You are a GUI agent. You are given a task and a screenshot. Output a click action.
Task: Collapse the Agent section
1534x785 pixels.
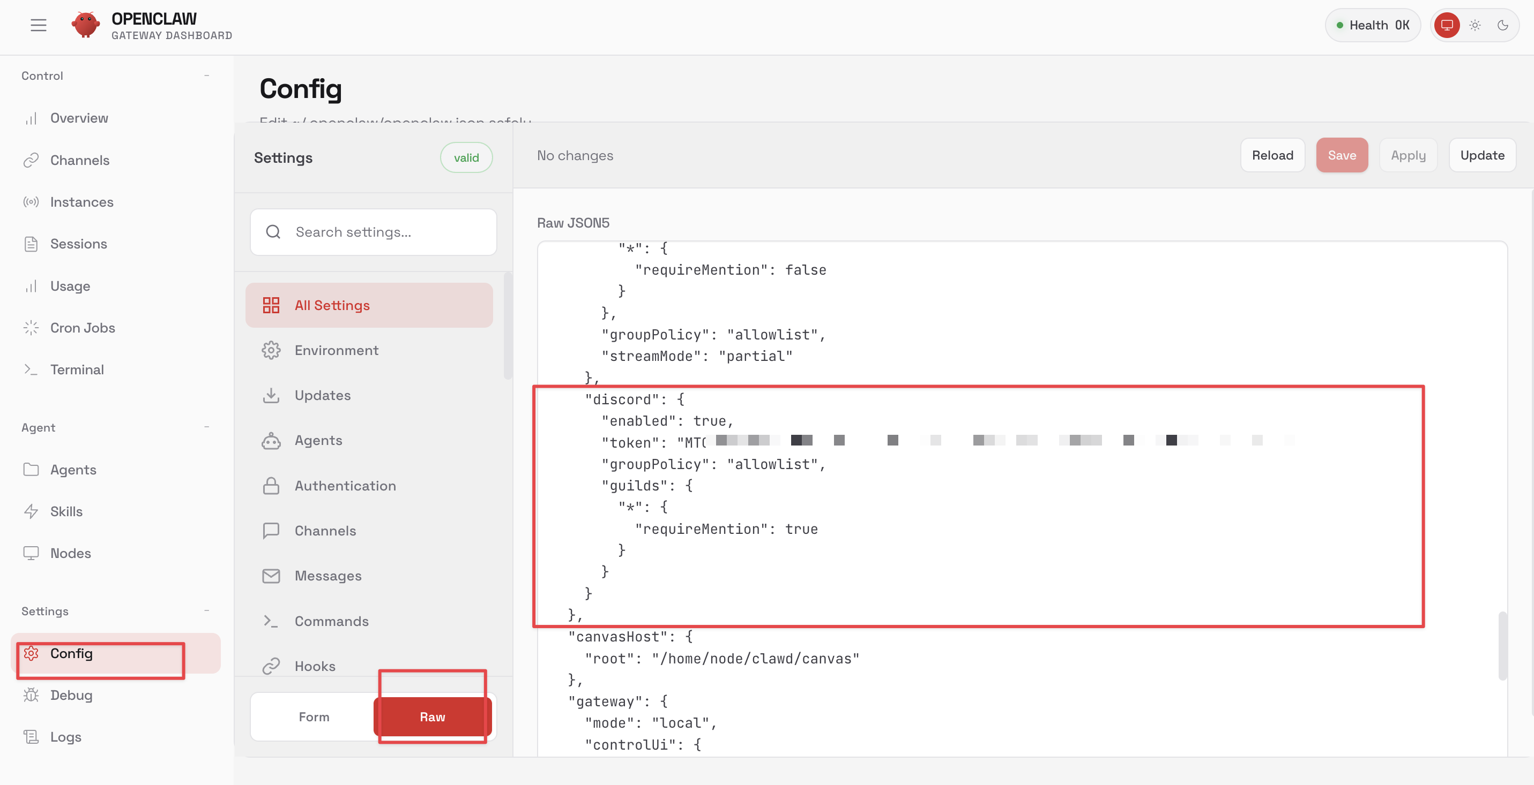tap(207, 427)
